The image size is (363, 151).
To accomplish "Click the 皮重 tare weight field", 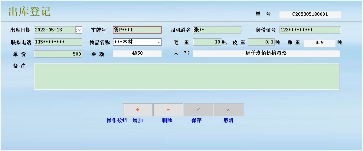I will pos(261,42).
